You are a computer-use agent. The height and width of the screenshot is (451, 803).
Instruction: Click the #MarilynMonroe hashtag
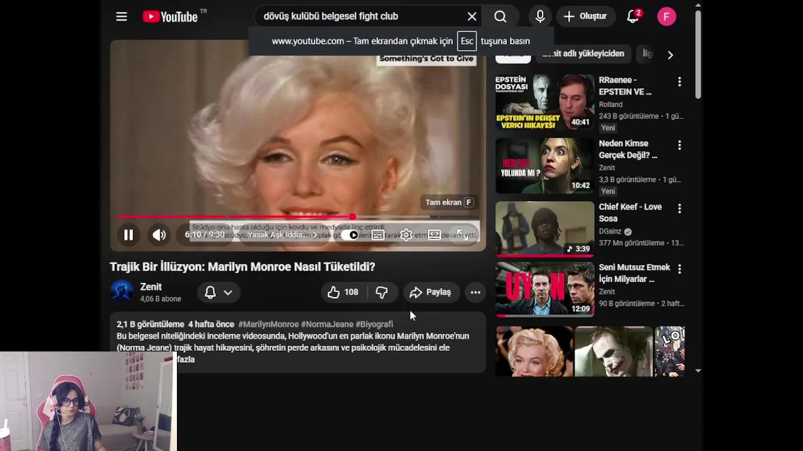coord(269,324)
